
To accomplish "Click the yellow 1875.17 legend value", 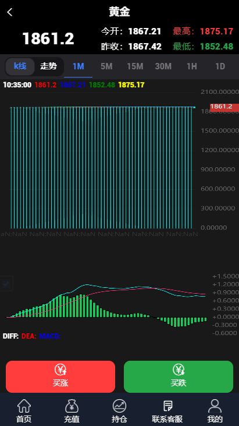I will [131, 85].
